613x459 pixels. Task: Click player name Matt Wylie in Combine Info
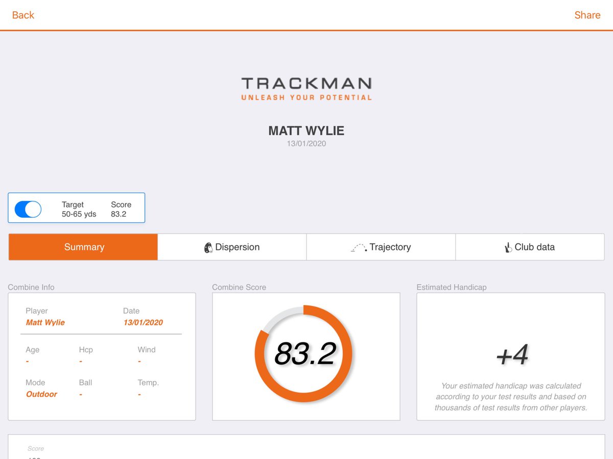[45, 322]
